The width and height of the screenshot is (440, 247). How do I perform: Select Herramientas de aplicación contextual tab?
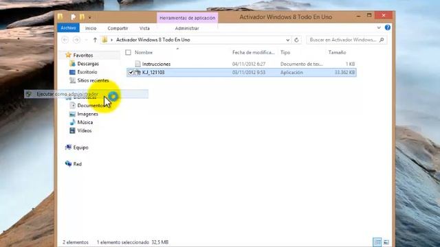pos(187,18)
